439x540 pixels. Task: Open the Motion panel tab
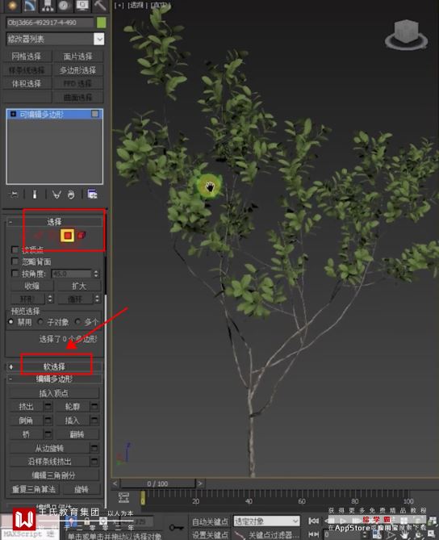(64, 5)
